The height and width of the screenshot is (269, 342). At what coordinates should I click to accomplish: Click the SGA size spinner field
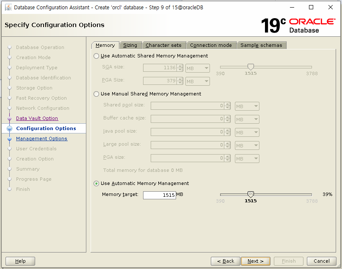coord(163,68)
